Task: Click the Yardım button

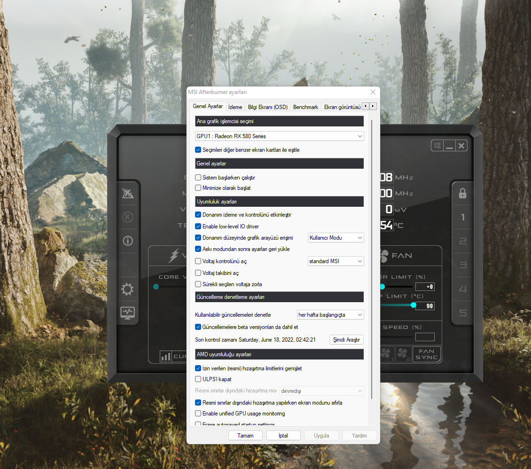Action: [359, 436]
